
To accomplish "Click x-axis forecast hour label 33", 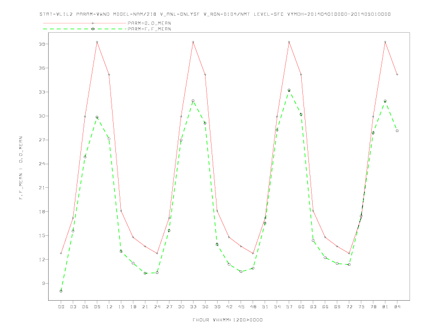I will pyautogui.click(x=193, y=307).
